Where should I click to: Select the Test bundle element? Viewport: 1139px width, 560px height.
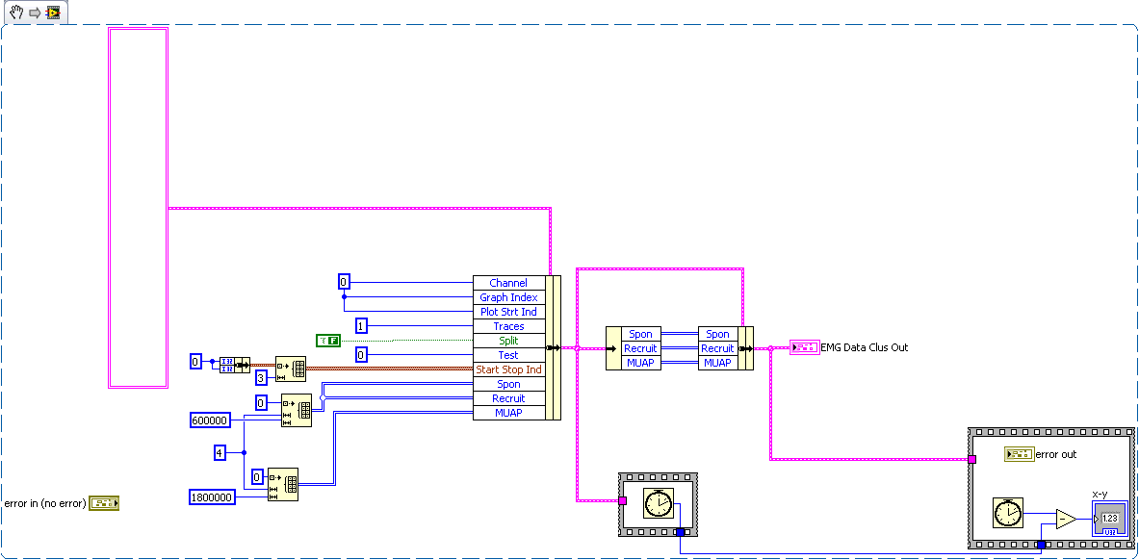click(508, 355)
